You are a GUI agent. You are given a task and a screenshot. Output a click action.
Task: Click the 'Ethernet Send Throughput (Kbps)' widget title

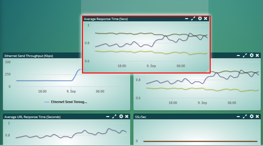[29, 56]
